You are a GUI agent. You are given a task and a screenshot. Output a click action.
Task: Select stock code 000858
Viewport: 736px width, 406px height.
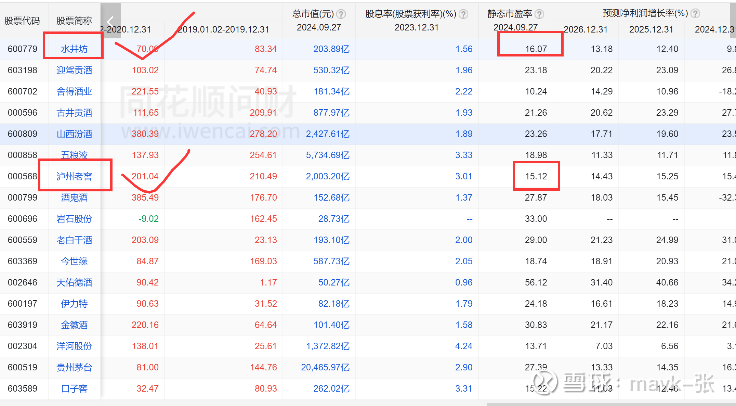23,155
